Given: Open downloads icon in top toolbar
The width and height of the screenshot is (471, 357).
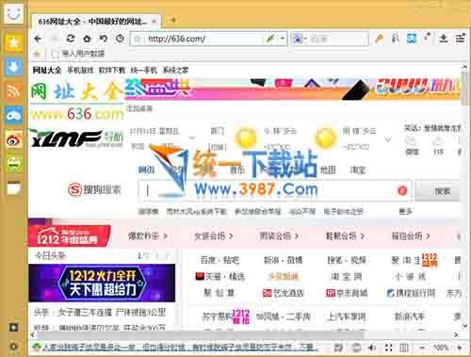Looking at the screenshot, I should tap(444, 39).
